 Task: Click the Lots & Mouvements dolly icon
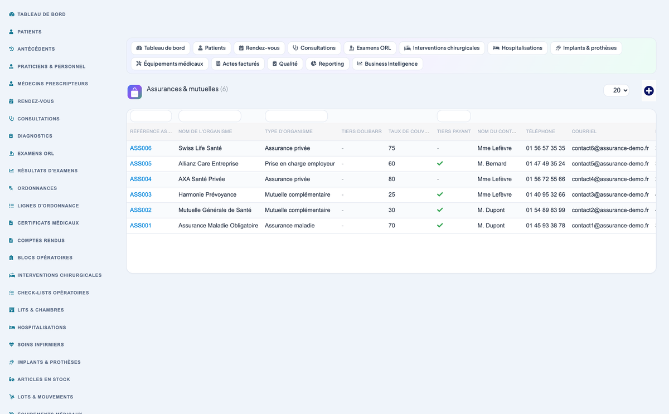(12, 397)
